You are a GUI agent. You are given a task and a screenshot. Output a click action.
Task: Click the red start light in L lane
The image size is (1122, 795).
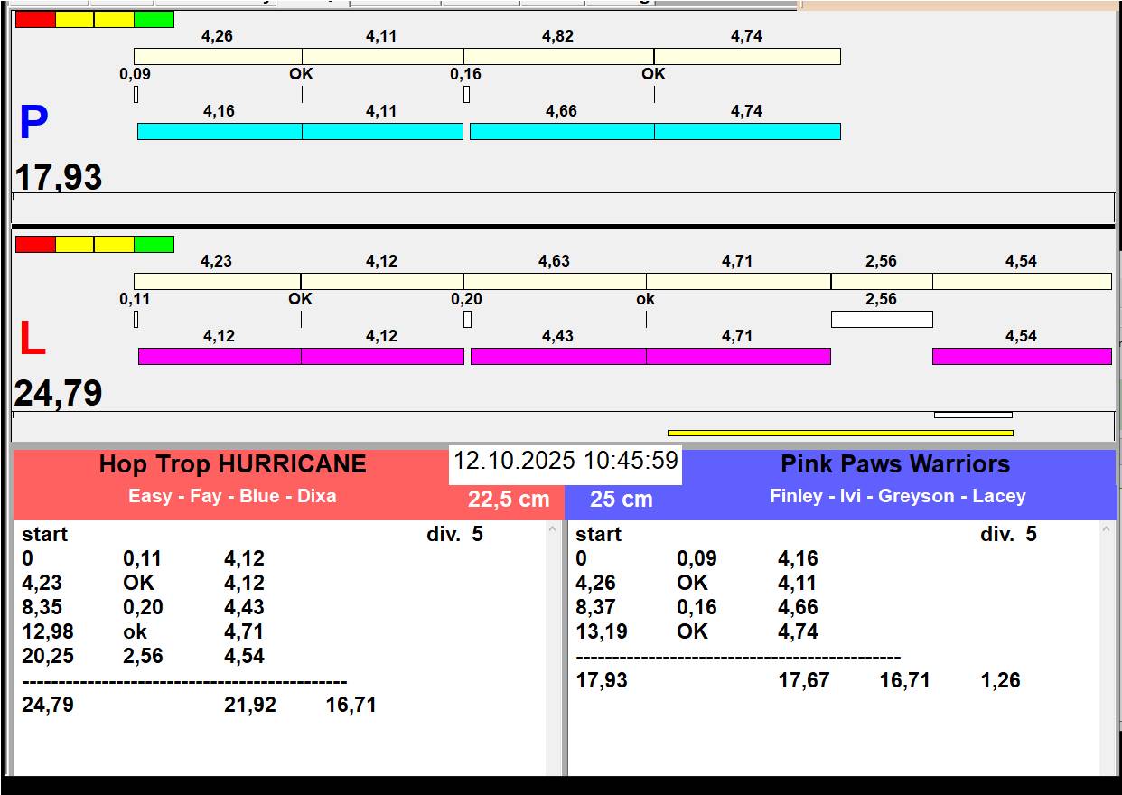pyautogui.click(x=35, y=245)
